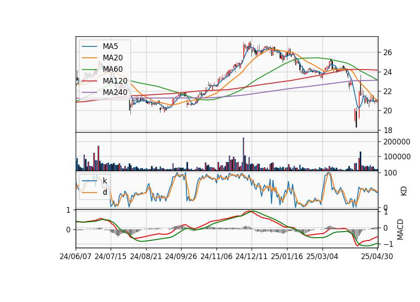Click the 25/03/04 date tick label
The width and height of the screenshot is (420, 302).
pos(322,256)
